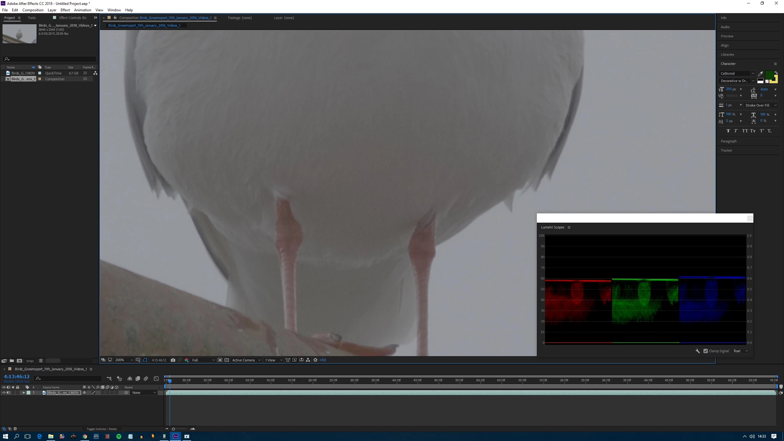Toggle the transparency grid icon

pyautogui.click(x=227, y=360)
